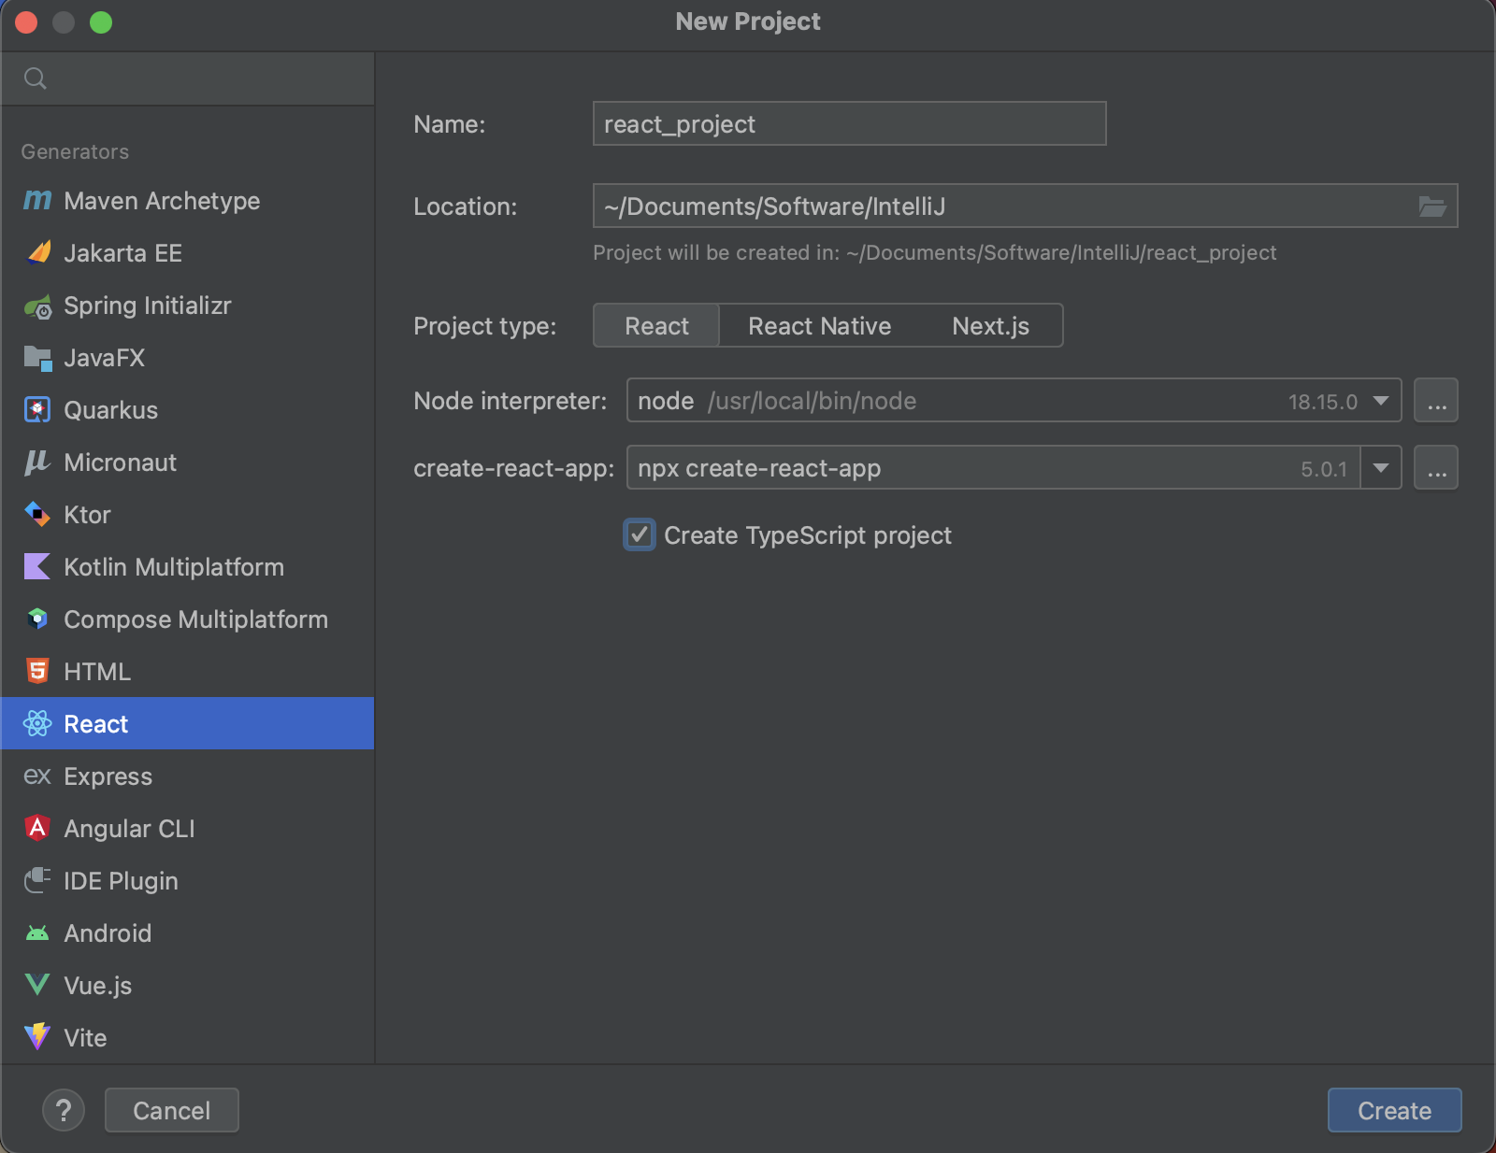This screenshot has height=1153, width=1496.
Task: Click the React atom icon in the sidebar
Action: 37,723
